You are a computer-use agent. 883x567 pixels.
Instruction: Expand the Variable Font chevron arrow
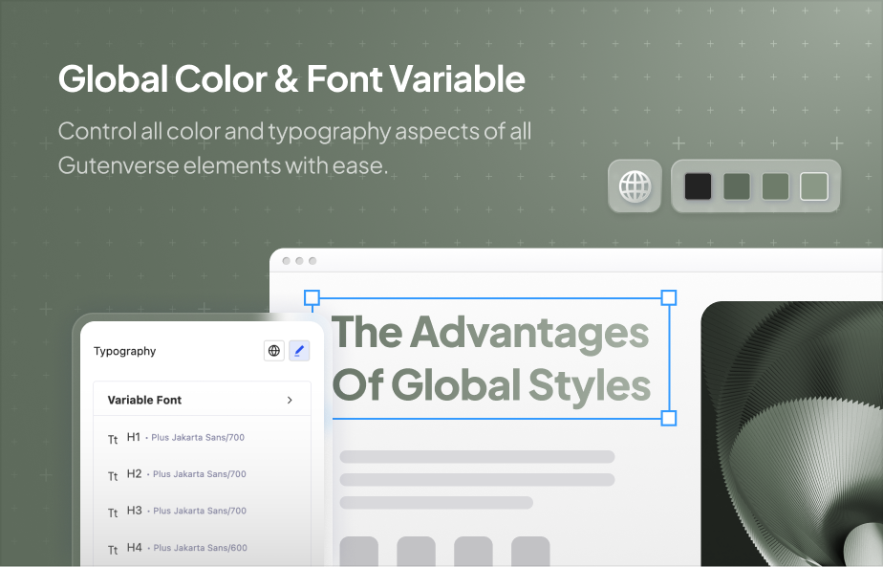pos(290,400)
